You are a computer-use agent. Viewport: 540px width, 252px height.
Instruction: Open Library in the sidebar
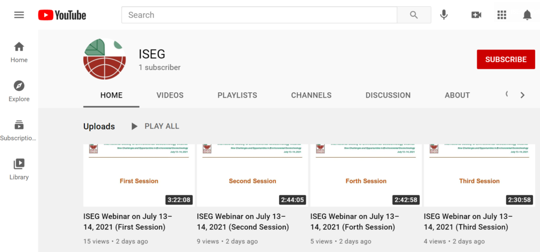click(x=19, y=169)
